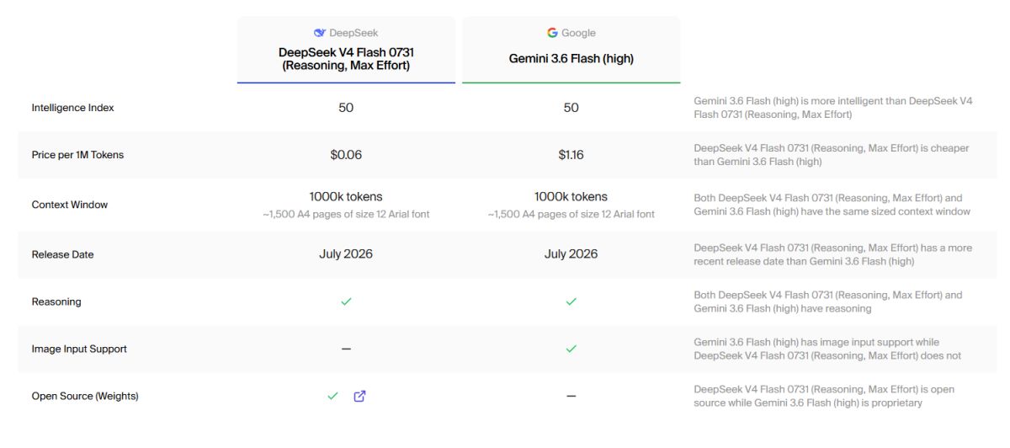The height and width of the screenshot is (448, 1010).
Task: Click the Context Window row label
Action: [x=70, y=205]
